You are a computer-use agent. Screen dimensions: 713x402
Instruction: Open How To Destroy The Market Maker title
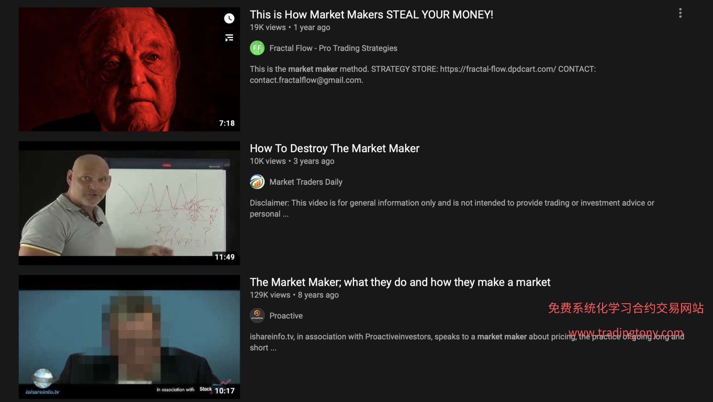[x=335, y=148]
